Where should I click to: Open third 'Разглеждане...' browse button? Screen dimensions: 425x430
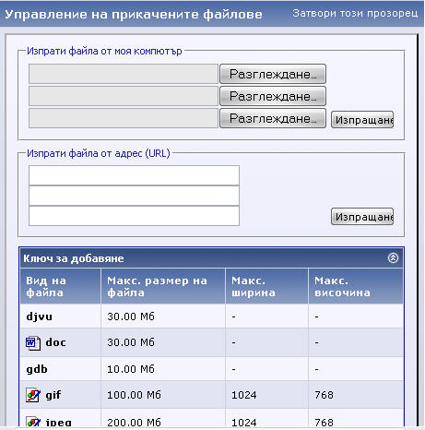pos(273,118)
